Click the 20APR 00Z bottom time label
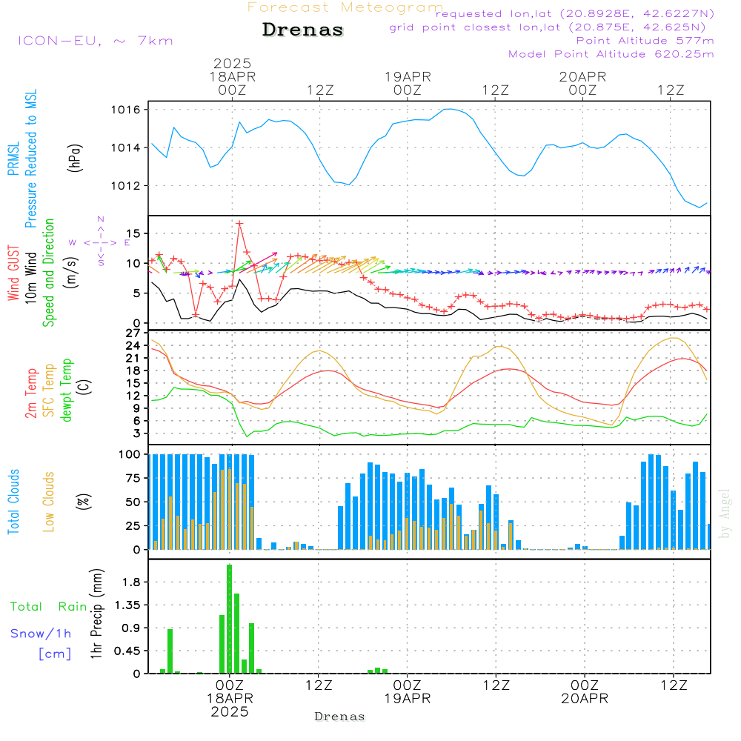This screenshot has height=741, width=741. tap(584, 692)
